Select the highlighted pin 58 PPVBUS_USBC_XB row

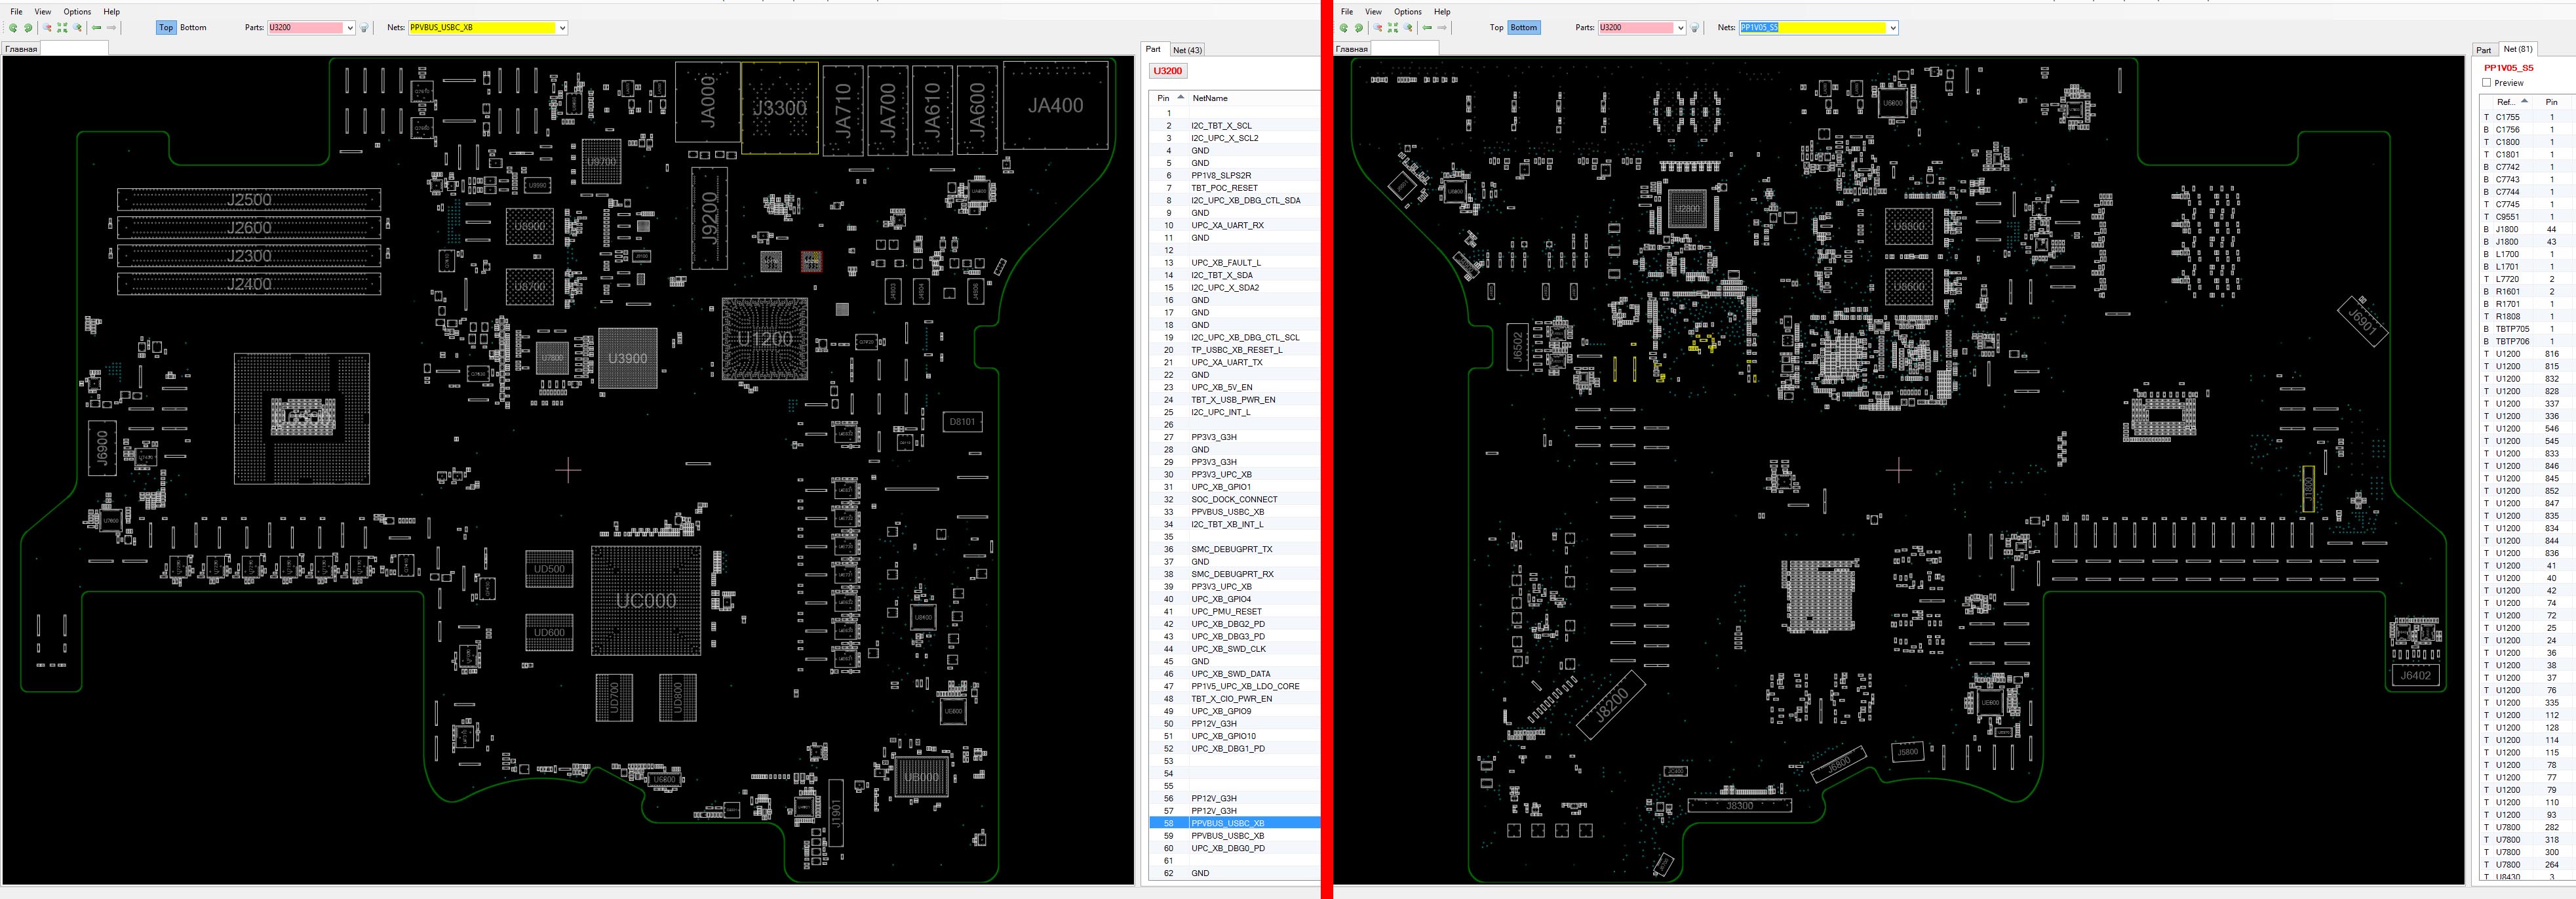(x=1235, y=823)
